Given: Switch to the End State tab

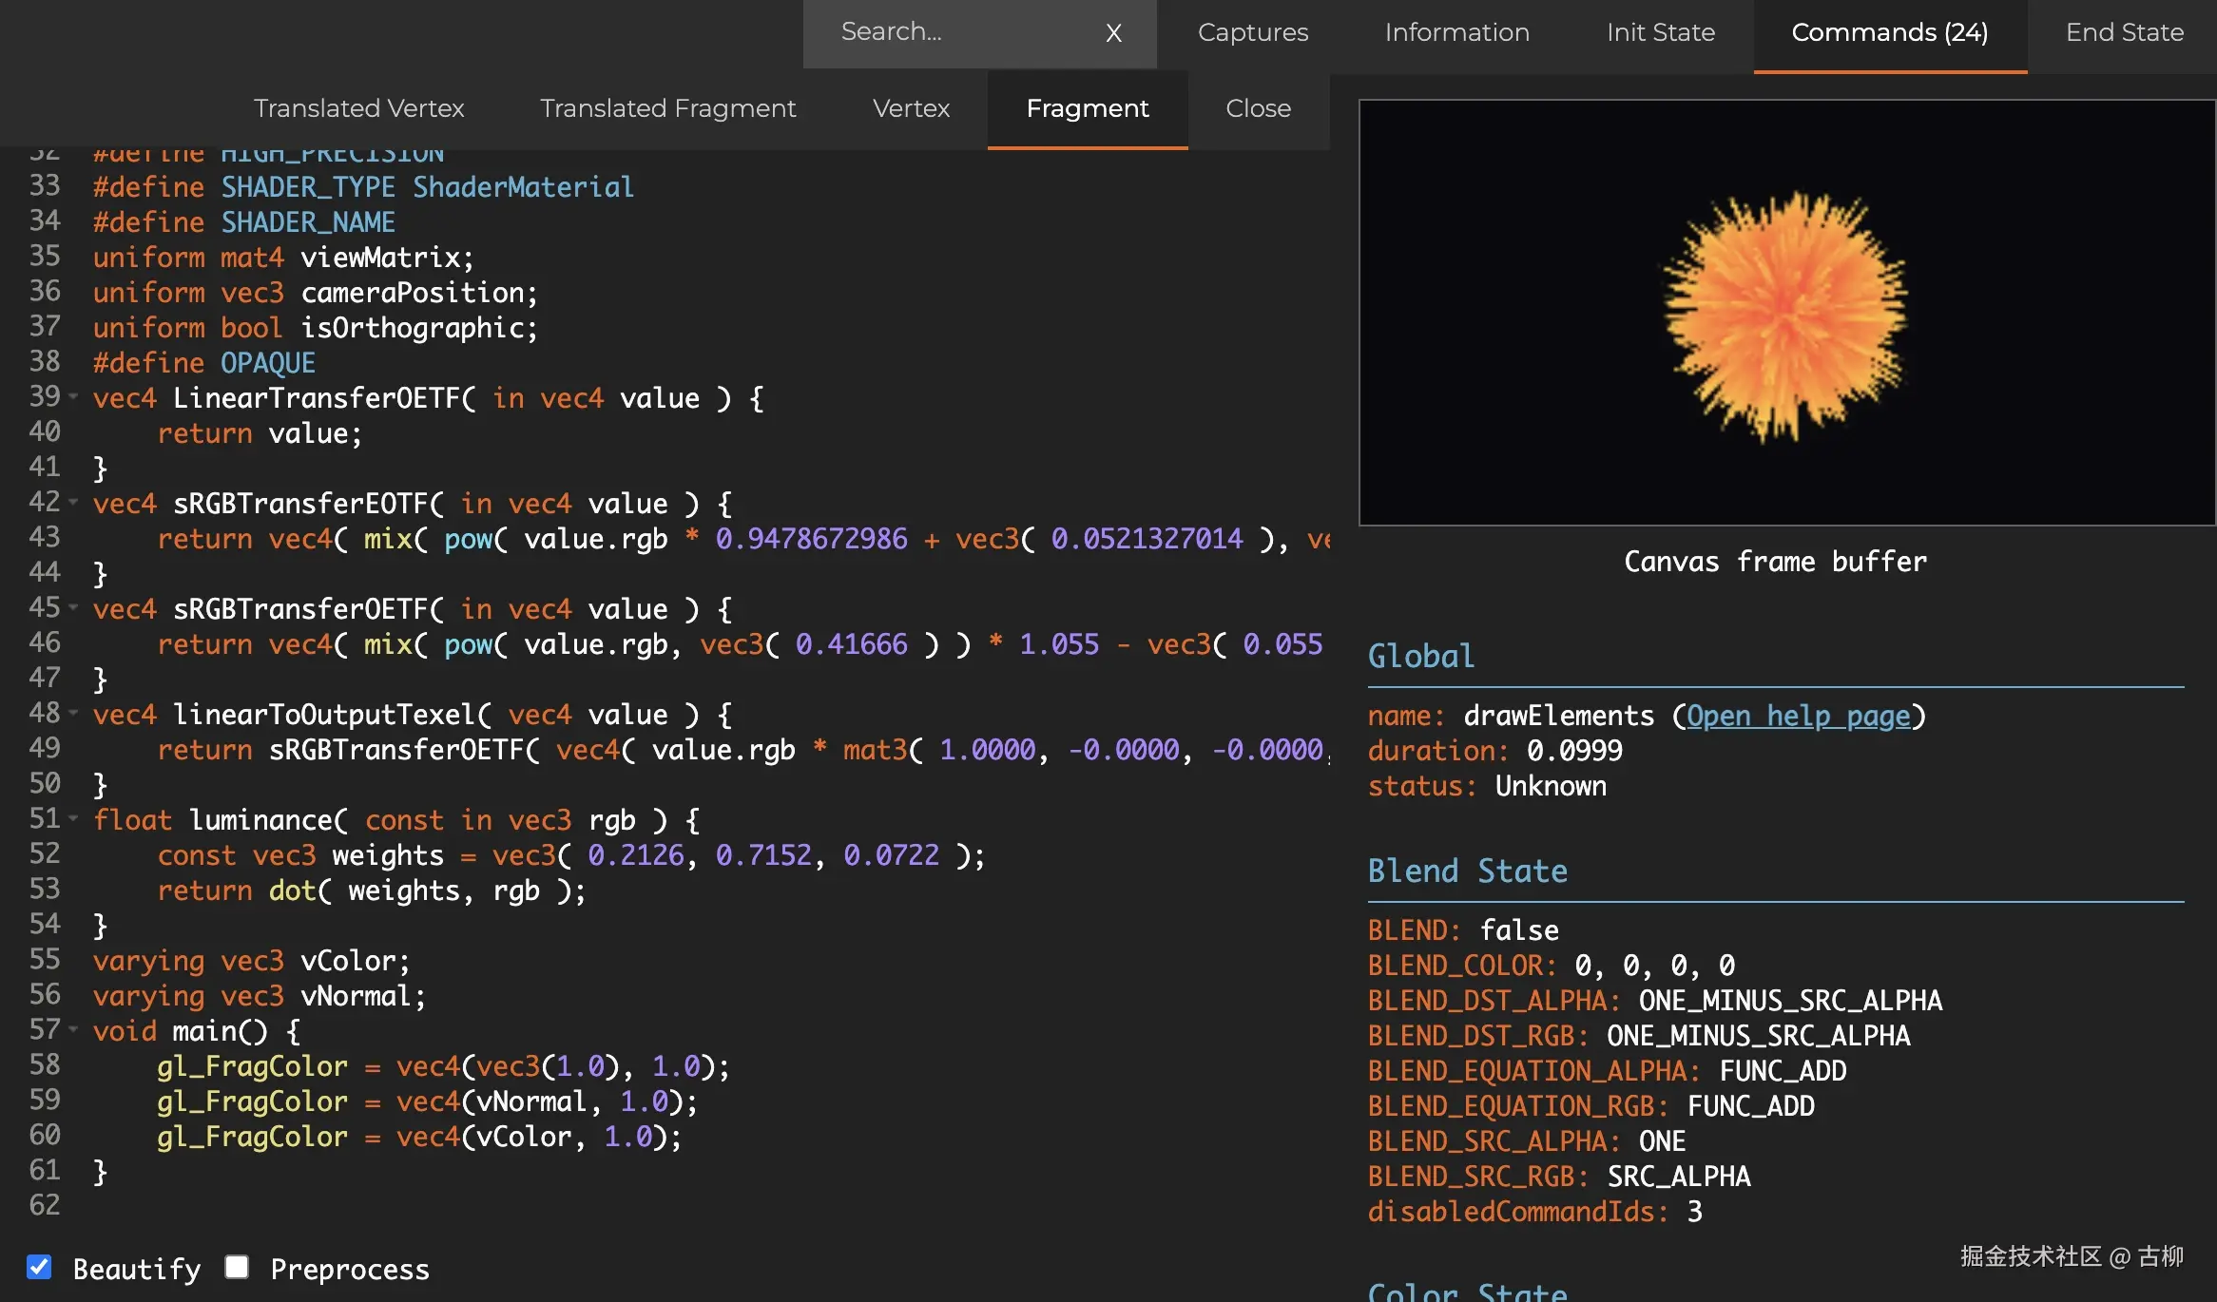Looking at the screenshot, I should point(2124,33).
